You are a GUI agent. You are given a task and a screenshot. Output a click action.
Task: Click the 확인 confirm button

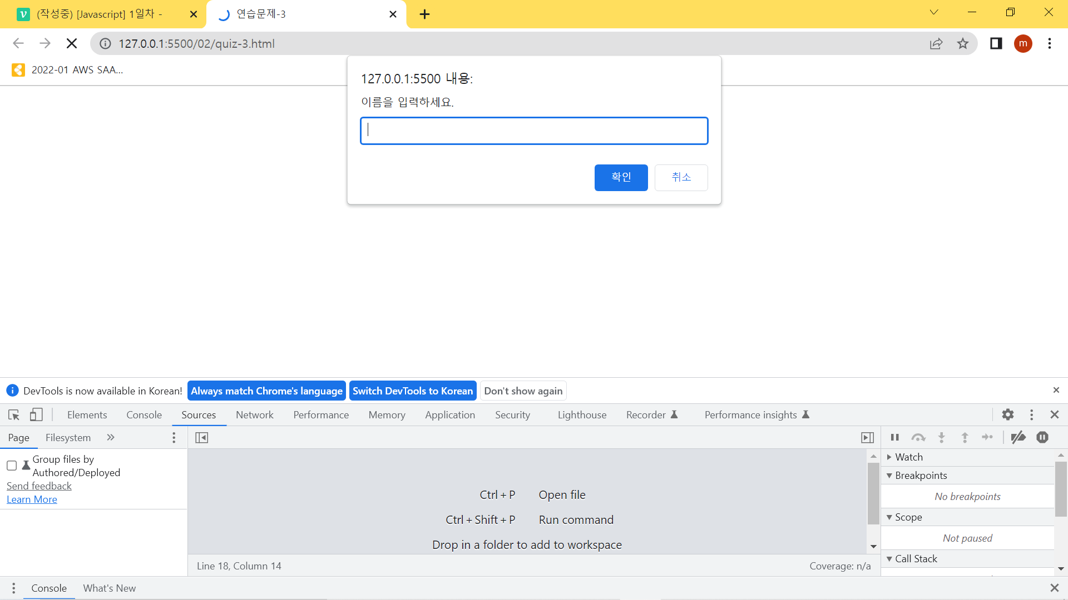click(x=621, y=178)
